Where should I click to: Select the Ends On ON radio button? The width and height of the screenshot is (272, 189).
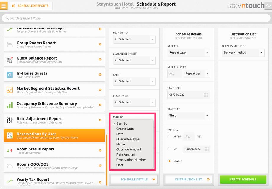[169, 149]
